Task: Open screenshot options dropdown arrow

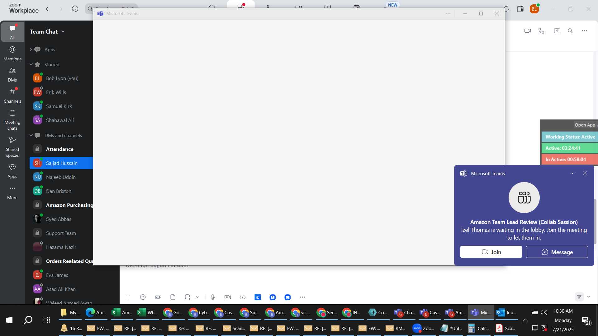Action: 197,297
